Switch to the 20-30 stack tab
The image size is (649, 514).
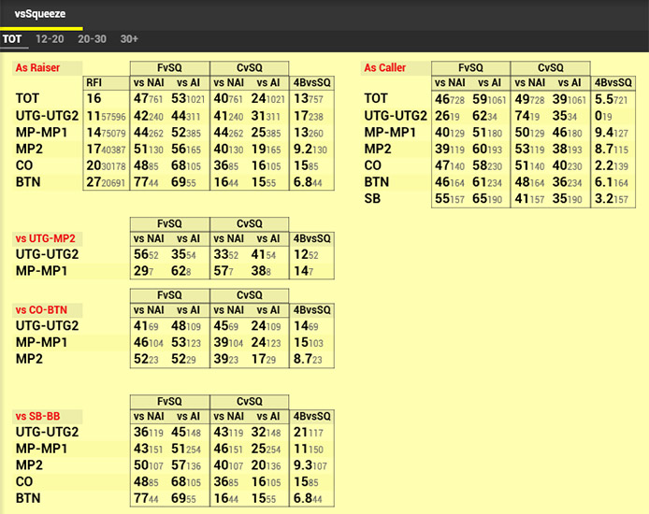click(x=93, y=39)
